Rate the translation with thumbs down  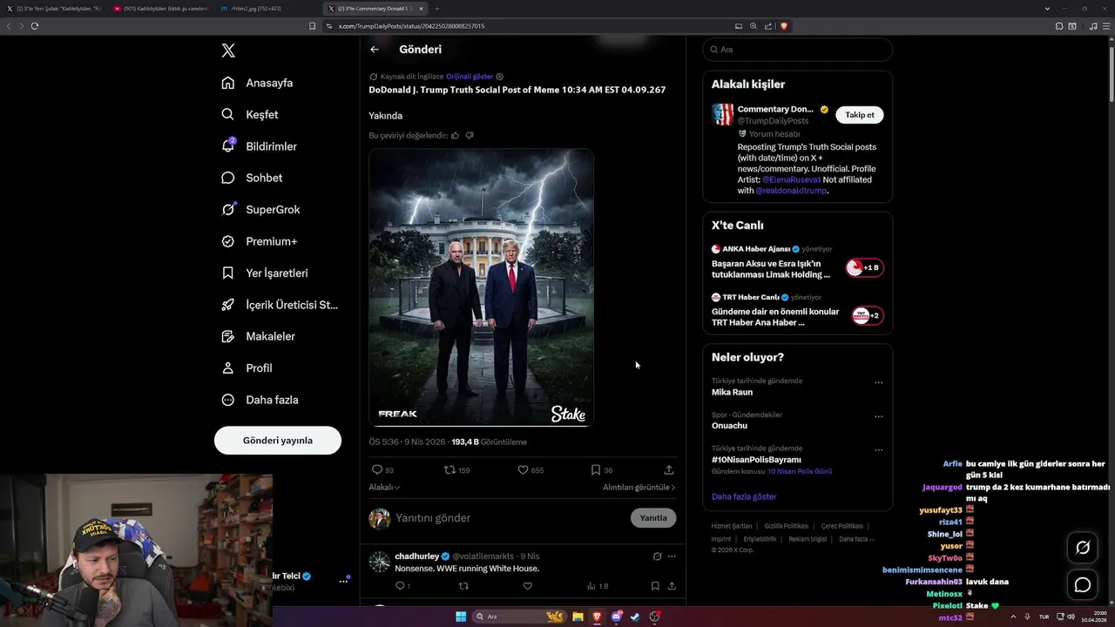point(470,135)
